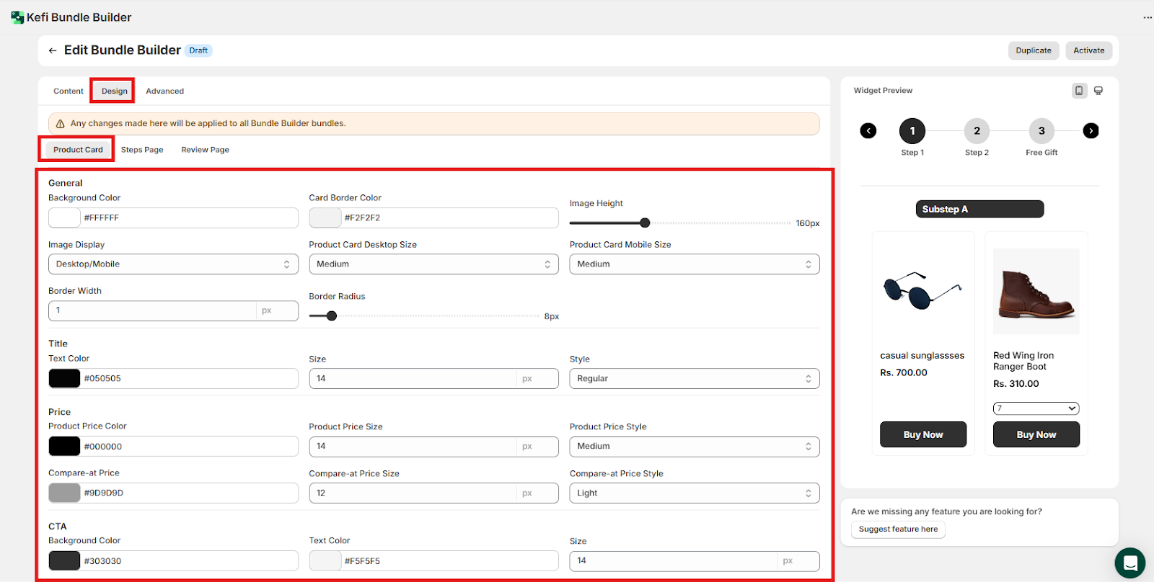Image resolution: width=1154 pixels, height=582 pixels.
Task: Click the back arrow beside Edit Bundle Builder
Action: 53,50
